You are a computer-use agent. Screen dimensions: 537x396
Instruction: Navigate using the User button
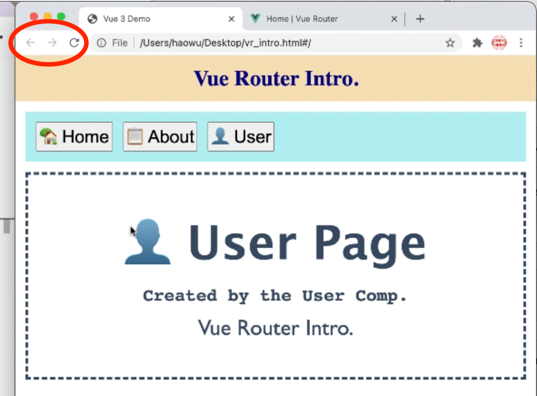241,136
